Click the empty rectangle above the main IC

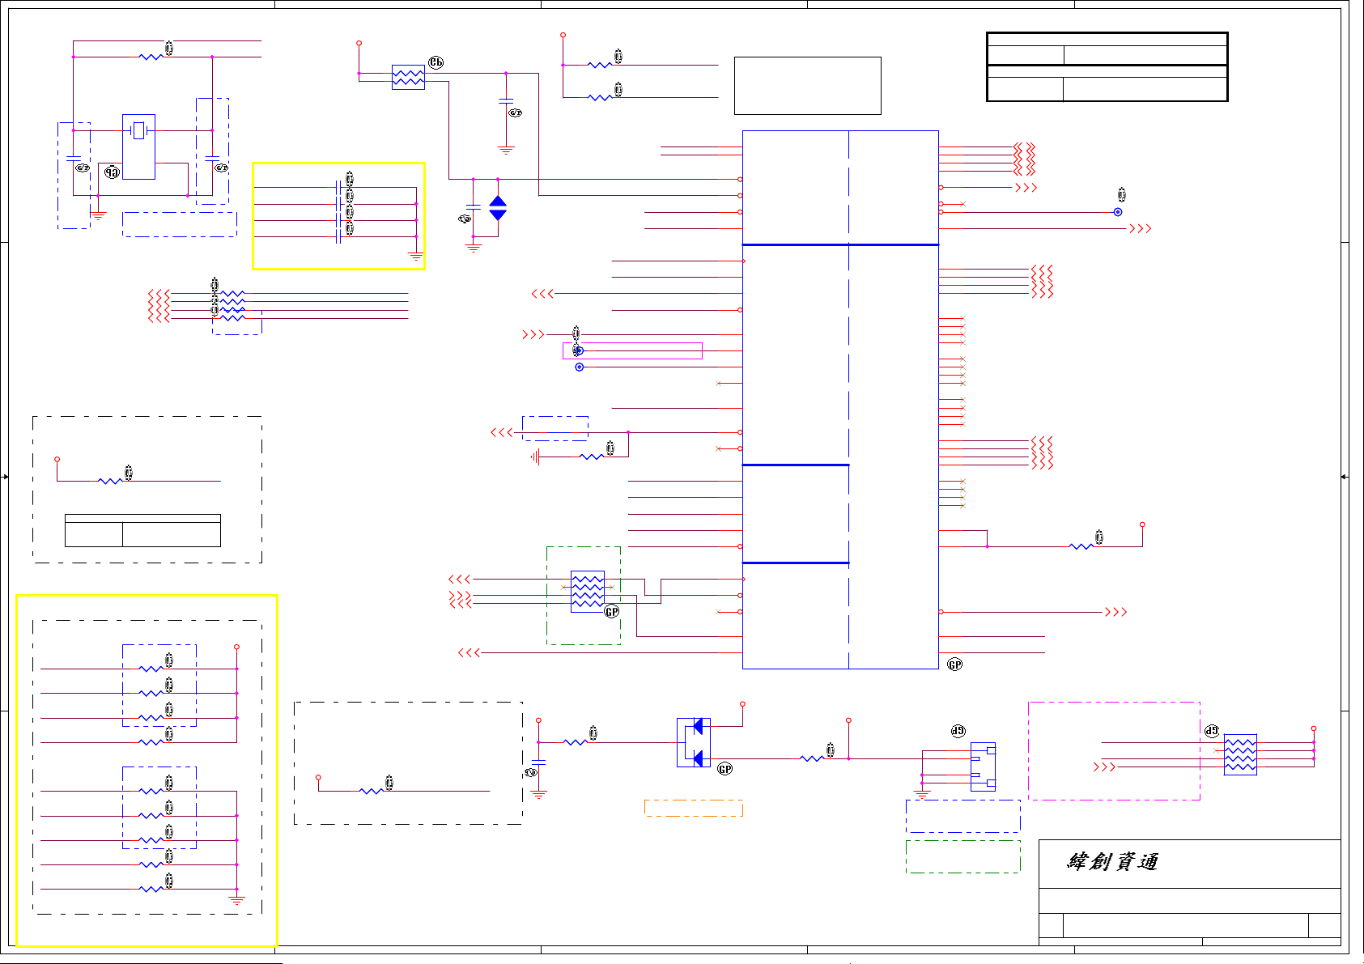point(808,86)
